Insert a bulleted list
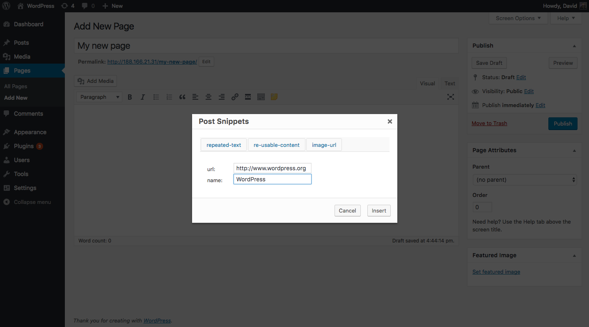Screen dimensions: 589x327 [x=156, y=97]
